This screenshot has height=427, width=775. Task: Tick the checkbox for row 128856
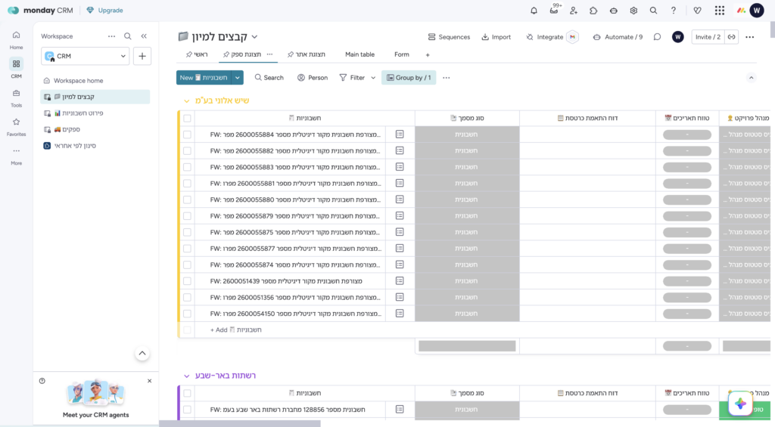point(188,409)
